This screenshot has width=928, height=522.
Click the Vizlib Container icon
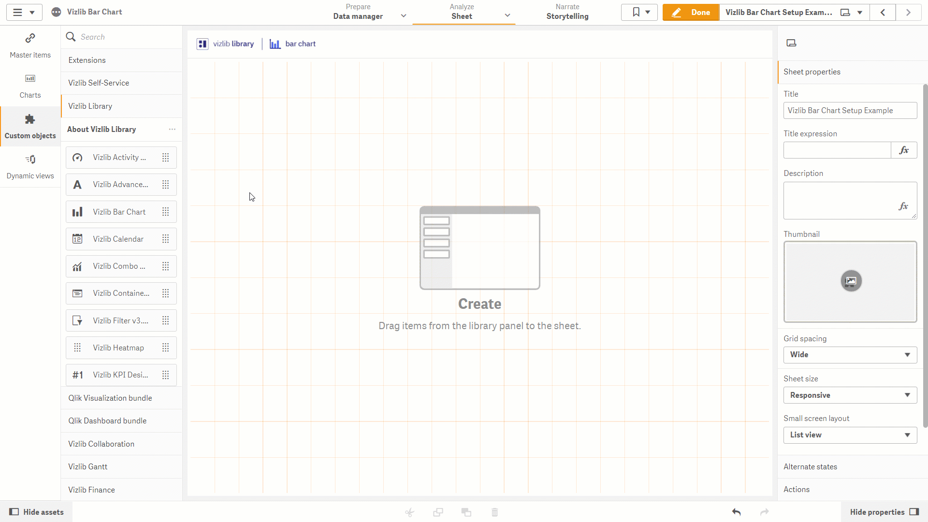coord(77,293)
